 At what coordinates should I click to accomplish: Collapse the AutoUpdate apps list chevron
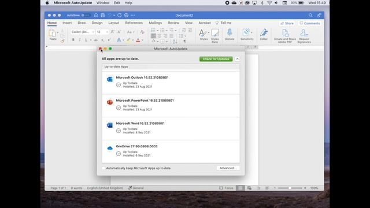coord(237,59)
